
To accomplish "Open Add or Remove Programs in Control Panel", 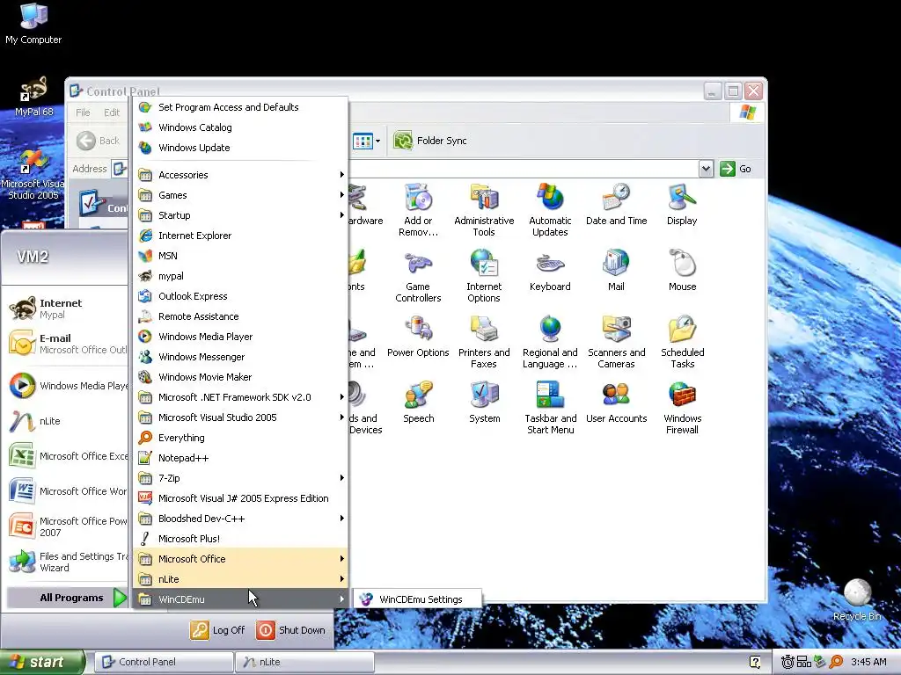I will point(418,210).
